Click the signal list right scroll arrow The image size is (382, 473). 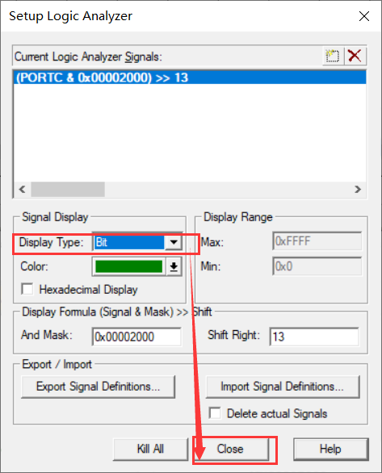click(358, 190)
